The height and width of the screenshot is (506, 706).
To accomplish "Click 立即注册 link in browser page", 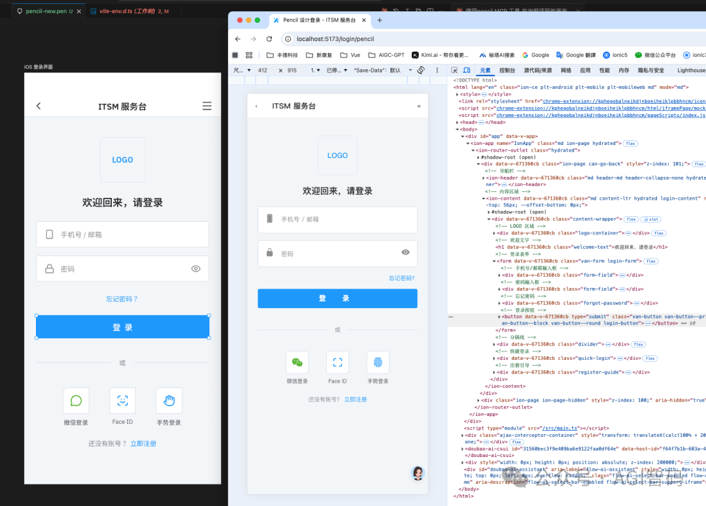I will click(356, 400).
